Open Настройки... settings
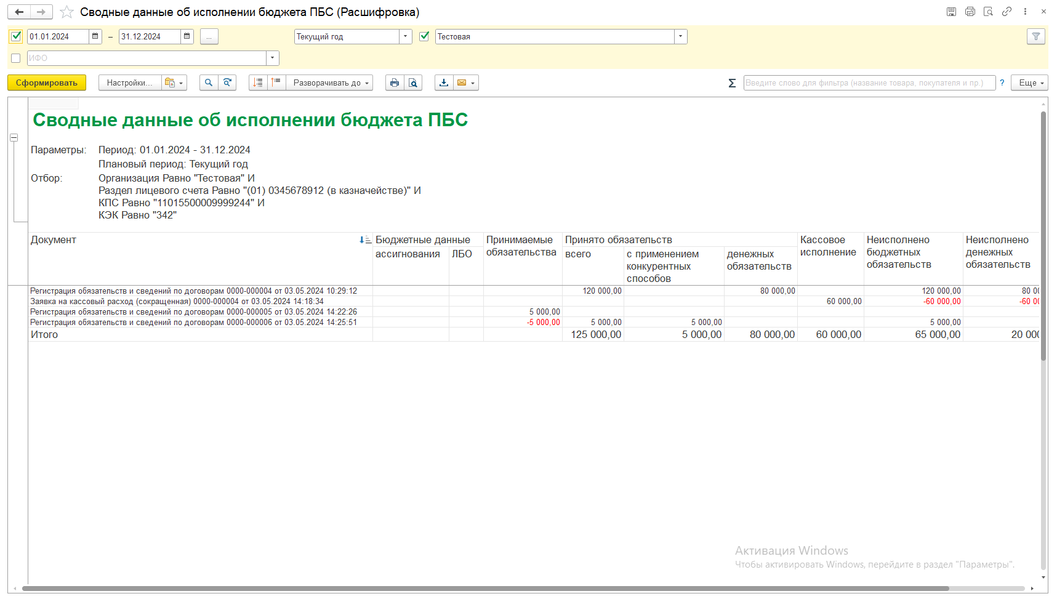Viewport: 1057px width, 599px height. [x=130, y=82]
